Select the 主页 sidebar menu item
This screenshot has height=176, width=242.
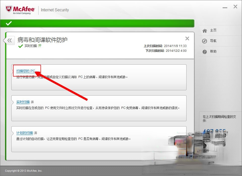[214, 30]
